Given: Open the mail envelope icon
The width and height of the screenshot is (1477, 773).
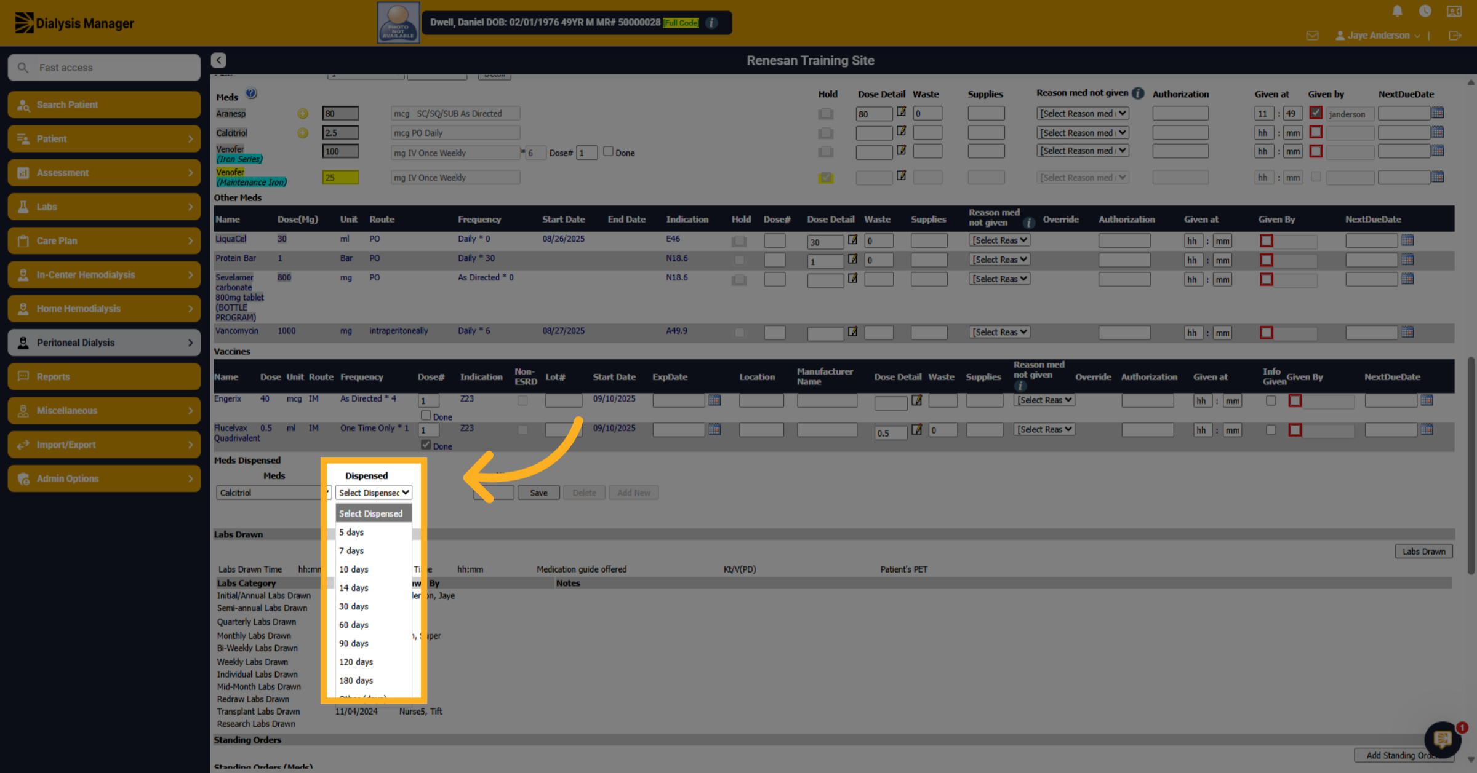Looking at the screenshot, I should tap(1312, 36).
